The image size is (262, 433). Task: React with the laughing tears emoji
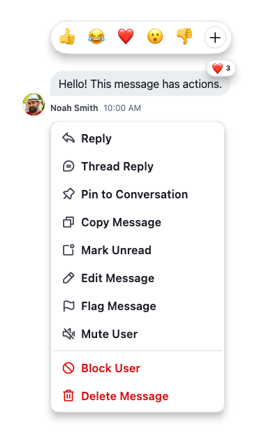pyautogui.click(x=96, y=37)
